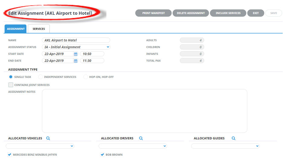Uncheck Bob Brown driver checkbox

click(x=102, y=155)
